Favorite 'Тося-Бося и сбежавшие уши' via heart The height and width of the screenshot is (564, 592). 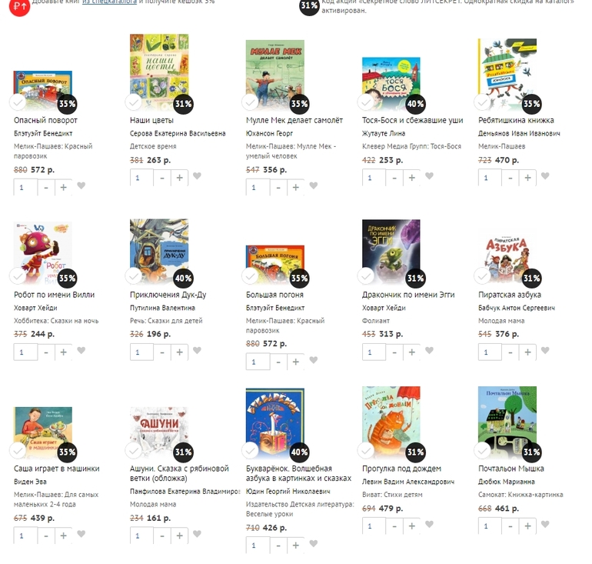pos(429,175)
